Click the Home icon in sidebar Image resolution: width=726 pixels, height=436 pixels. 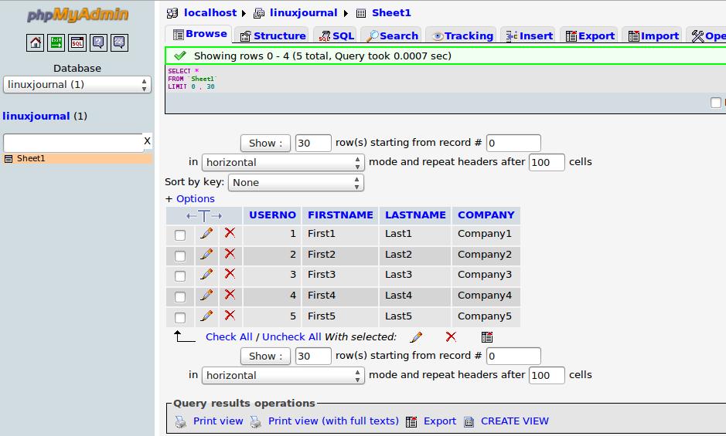[x=36, y=43]
